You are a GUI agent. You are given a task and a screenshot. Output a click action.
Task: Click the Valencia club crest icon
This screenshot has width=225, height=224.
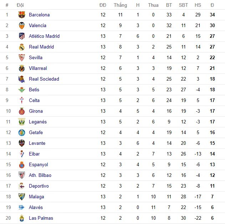[22, 26]
